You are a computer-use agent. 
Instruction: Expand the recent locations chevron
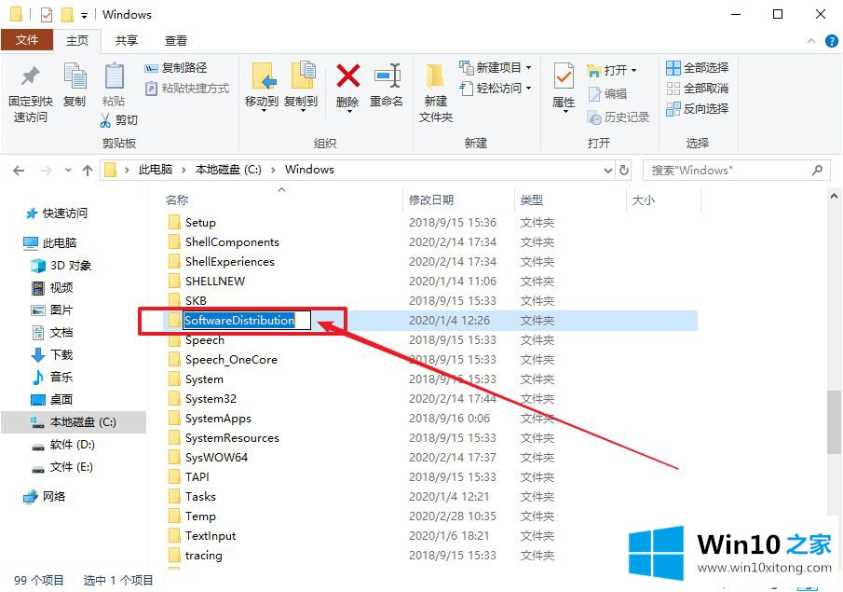tap(68, 171)
